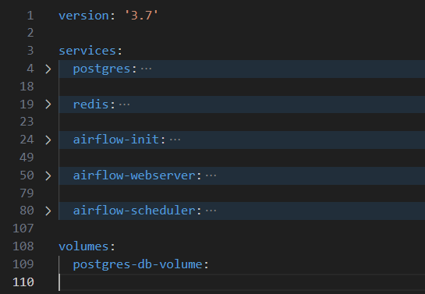The image size is (425, 294).
Task: Click the airflow-webserver key text
Action: click(134, 175)
